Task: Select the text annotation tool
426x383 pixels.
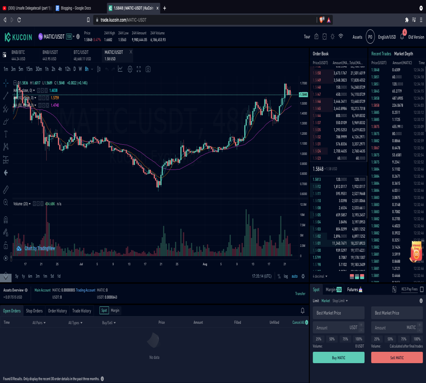Action: (6, 134)
